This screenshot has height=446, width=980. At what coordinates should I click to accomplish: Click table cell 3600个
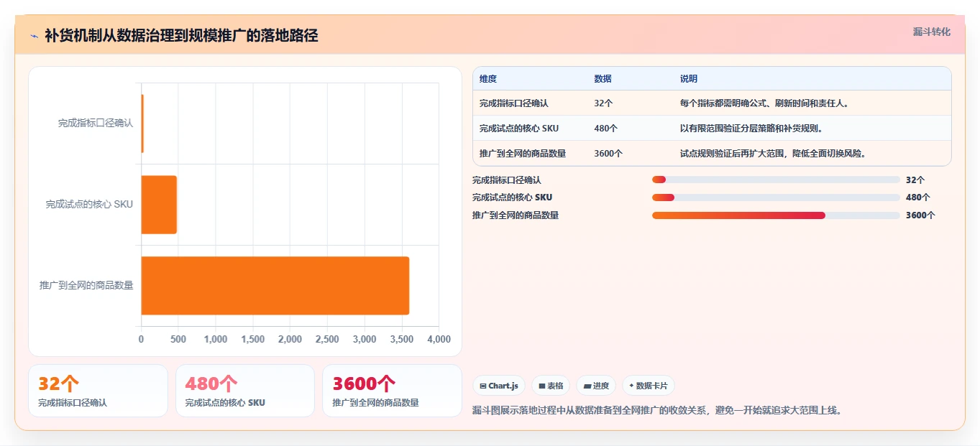coord(609,154)
